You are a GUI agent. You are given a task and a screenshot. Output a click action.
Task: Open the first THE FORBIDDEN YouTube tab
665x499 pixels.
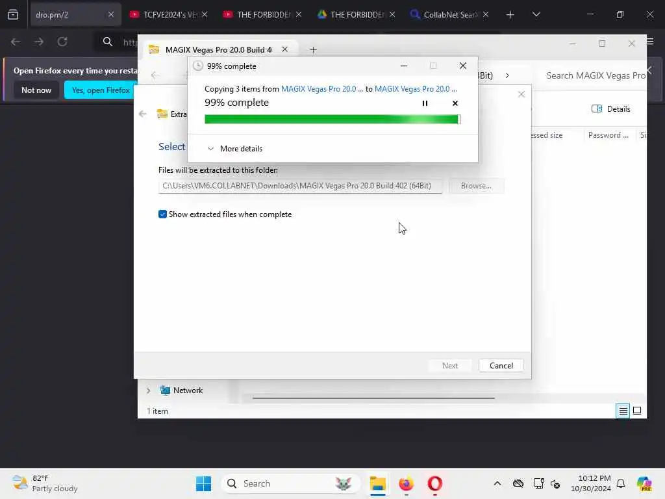[x=263, y=14]
